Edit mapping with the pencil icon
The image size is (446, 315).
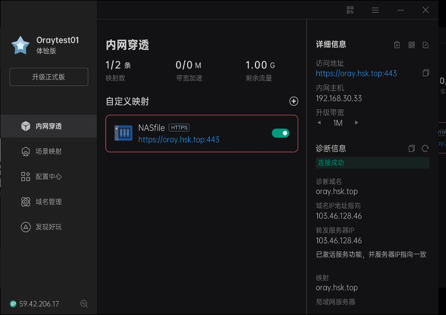426,45
